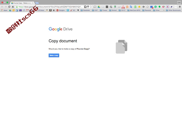
Task: Click the green Hangouts extension icon
Action: click(160, 7)
